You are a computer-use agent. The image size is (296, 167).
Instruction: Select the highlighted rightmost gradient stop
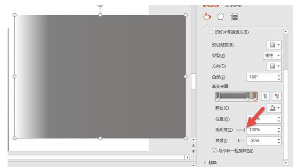point(255,96)
